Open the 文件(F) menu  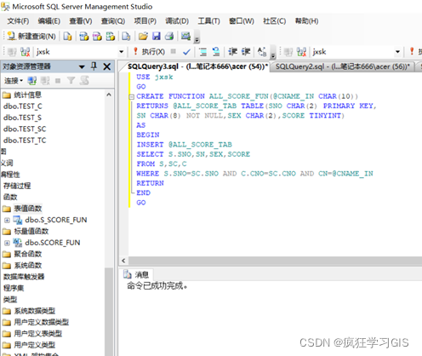tap(18, 21)
